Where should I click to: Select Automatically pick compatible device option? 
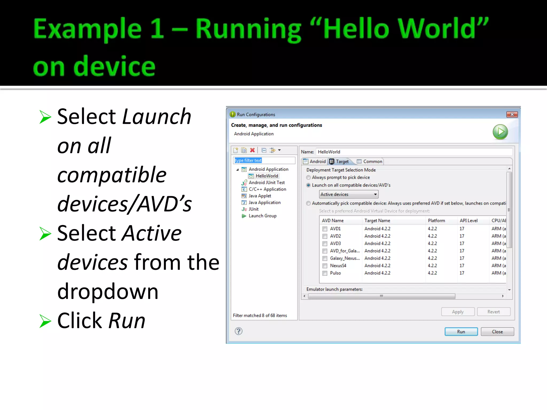click(308, 203)
